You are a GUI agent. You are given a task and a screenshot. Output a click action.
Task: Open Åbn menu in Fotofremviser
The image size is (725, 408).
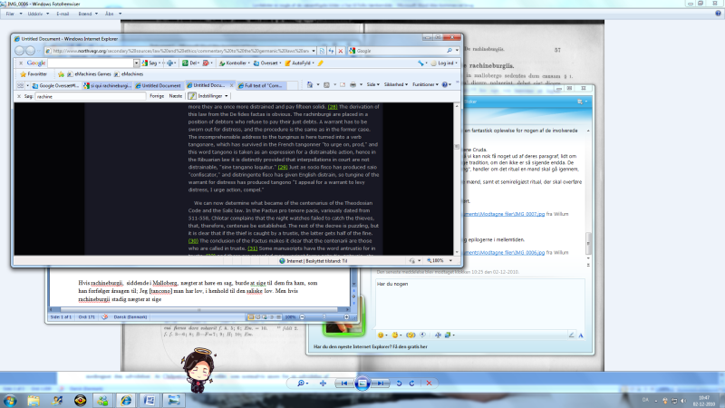coord(112,14)
